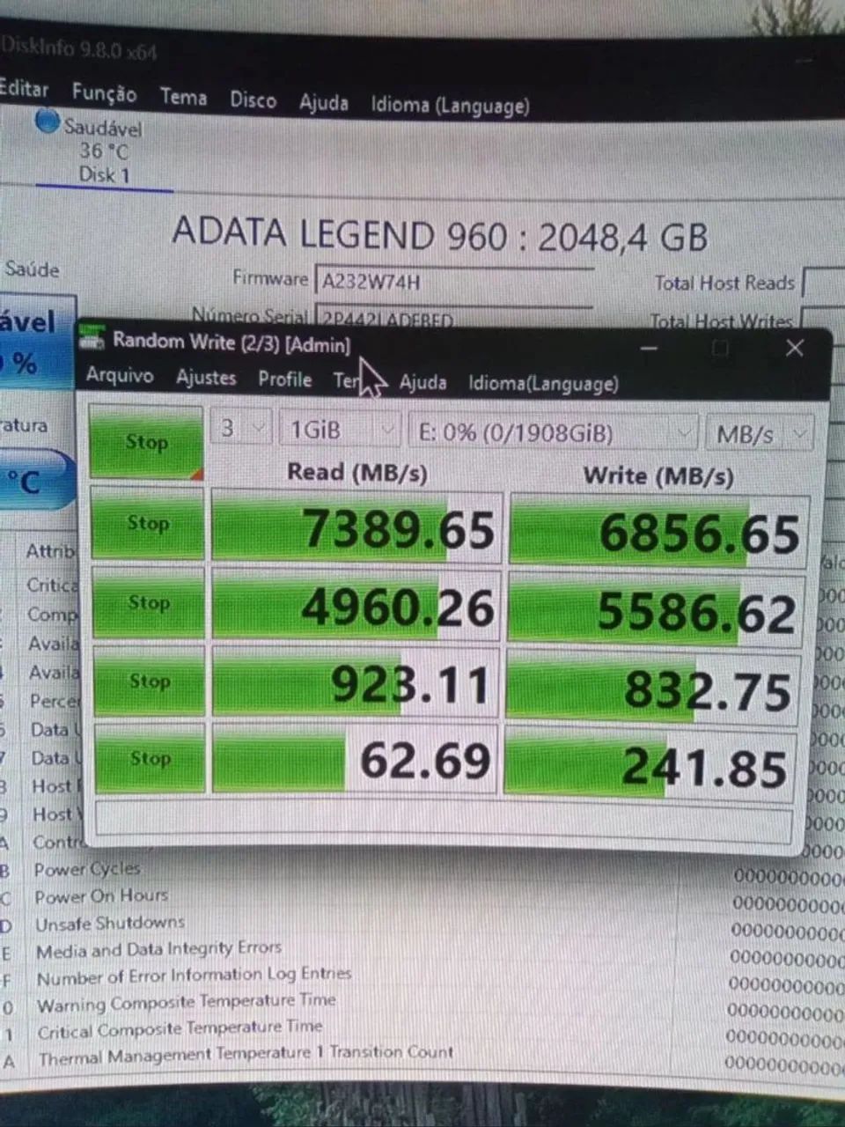Select Warning Composite Temperature Time row

click(187, 1003)
